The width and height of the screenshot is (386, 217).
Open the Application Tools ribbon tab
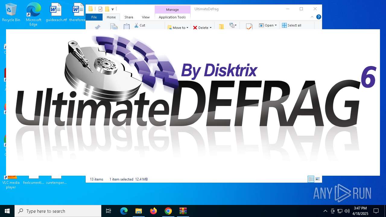pos(172,17)
